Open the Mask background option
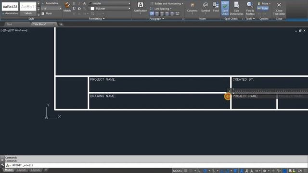308x173 pixels. tap(47, 13)
